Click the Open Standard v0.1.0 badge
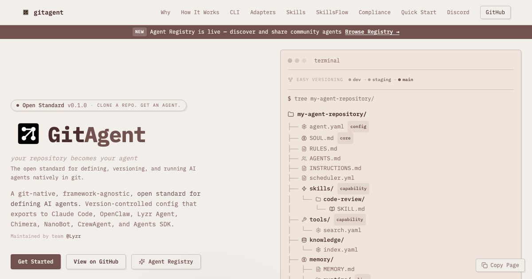 [98, 105]
